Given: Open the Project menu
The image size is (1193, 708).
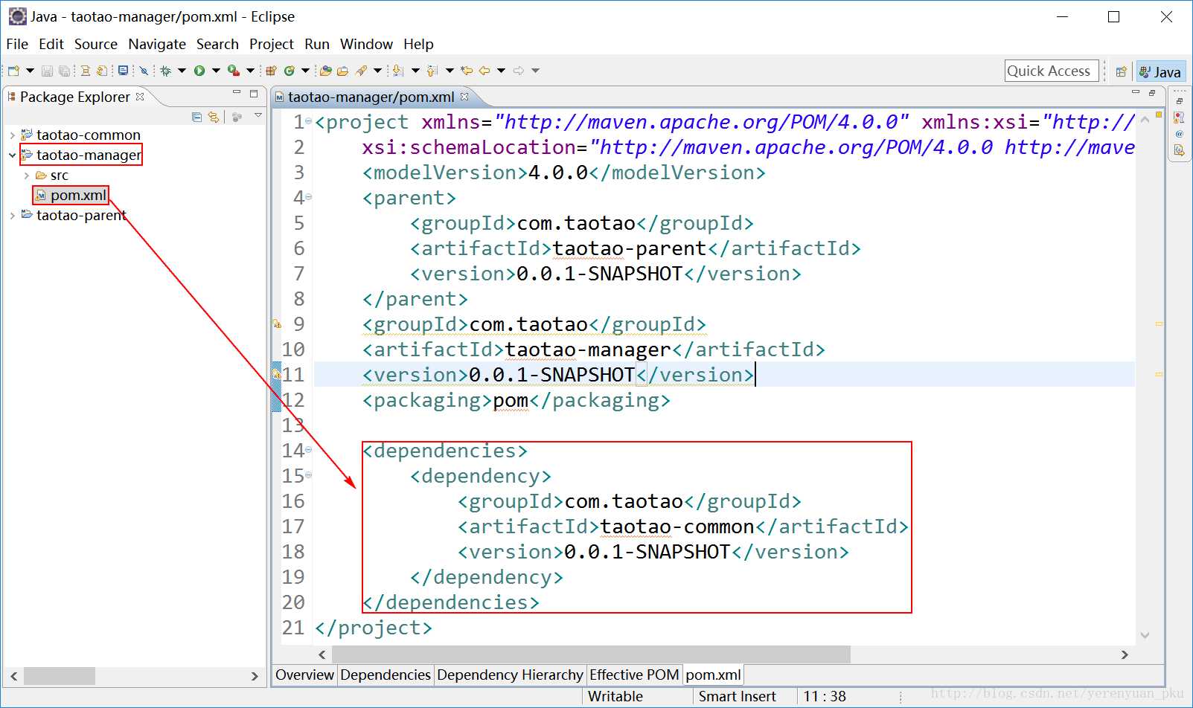Looking at the screenshot, I should click(x=272, y=44).
